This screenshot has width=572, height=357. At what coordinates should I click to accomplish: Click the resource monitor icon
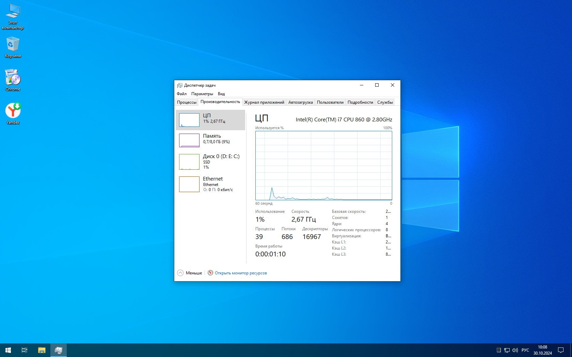point(210,273)
